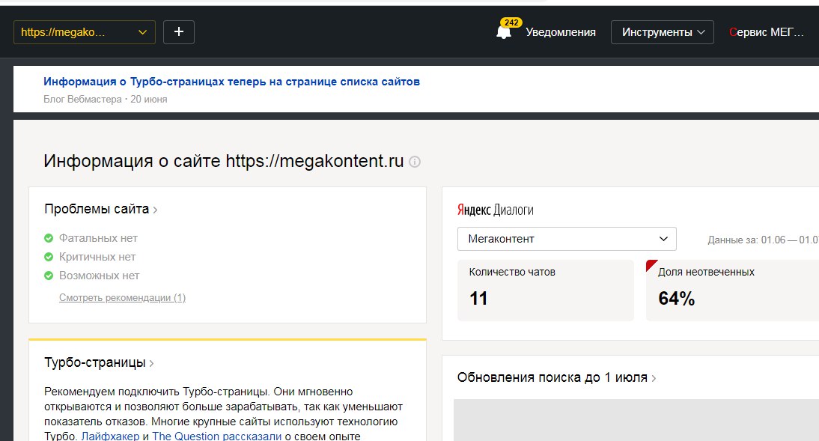Open Turbo pages blog news headline
Screen dimensions: 819x441
[x=231, y=82]
